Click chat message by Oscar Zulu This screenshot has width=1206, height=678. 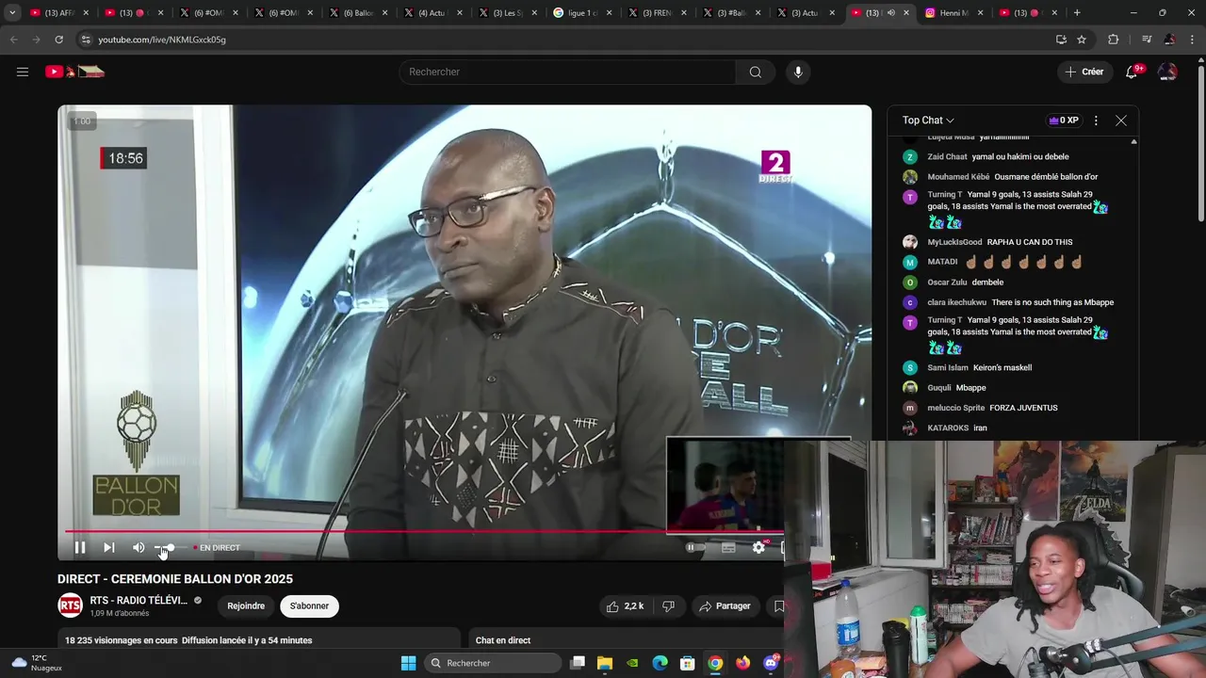pos(987,282)
